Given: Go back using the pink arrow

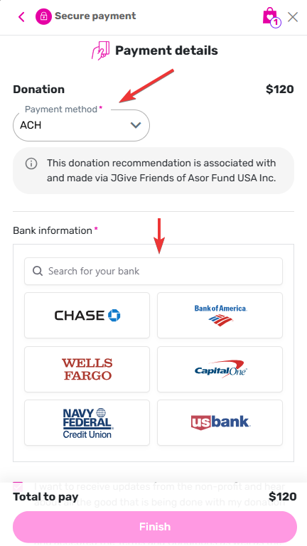Looking at the screenshot, I should pos(21,17).
